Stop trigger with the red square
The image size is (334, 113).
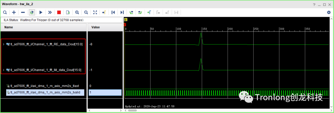pyautogui.click(x=59, y=12)
